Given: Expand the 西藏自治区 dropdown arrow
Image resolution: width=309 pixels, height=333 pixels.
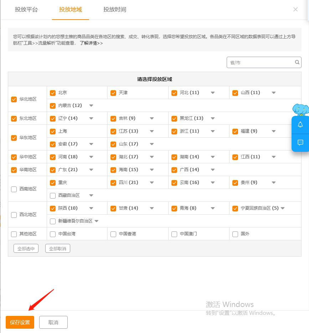Looking at the screenshot, I should [x=91, y=195].
